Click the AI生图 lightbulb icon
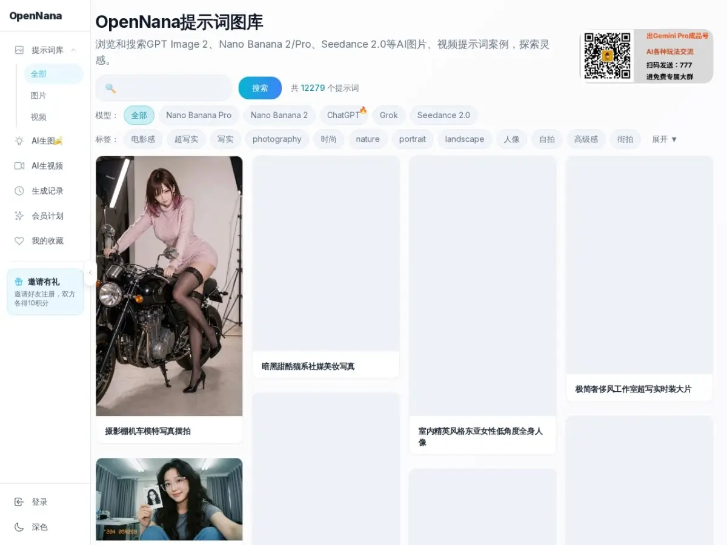 (19, 141)
